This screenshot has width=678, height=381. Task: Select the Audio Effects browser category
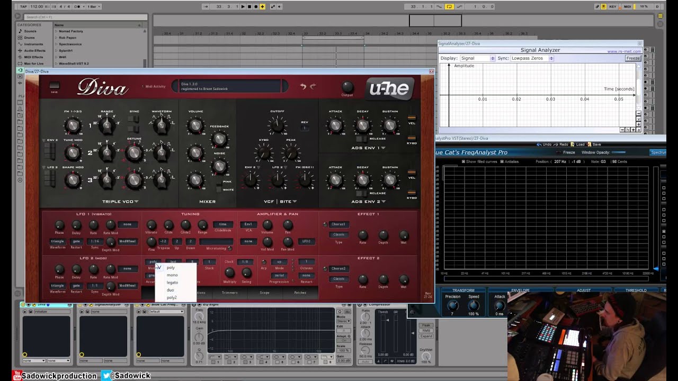coord(34,51)
